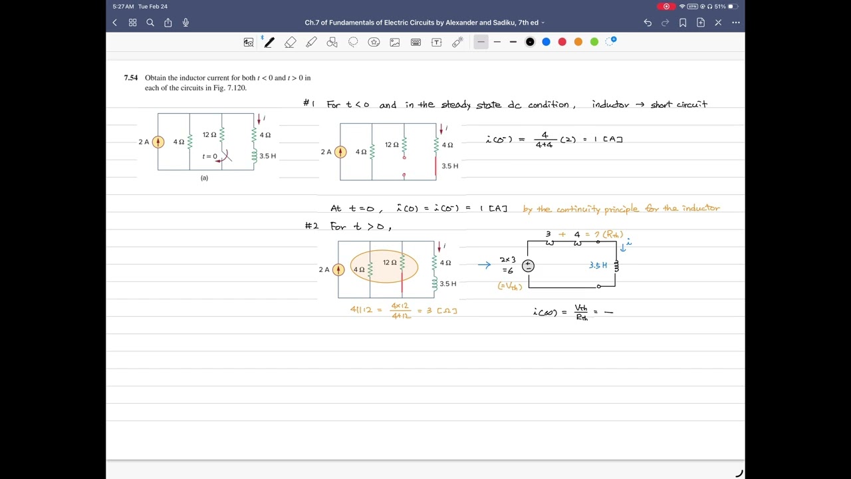Pick the orange pen color
The image size is (851, 479).
point(578,42)
